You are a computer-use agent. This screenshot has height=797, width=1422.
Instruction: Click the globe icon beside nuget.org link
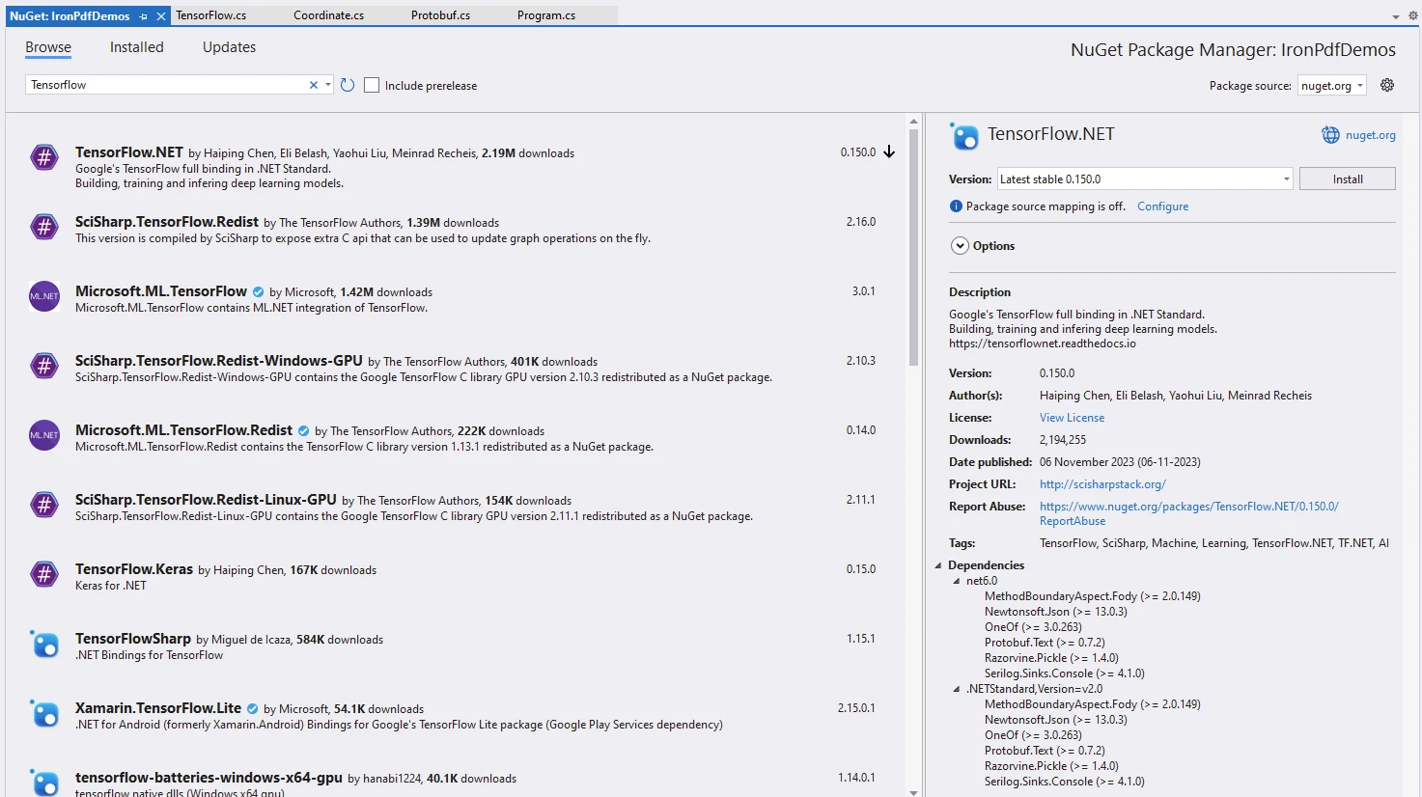pyautogui.click(x=1330, y=135)
